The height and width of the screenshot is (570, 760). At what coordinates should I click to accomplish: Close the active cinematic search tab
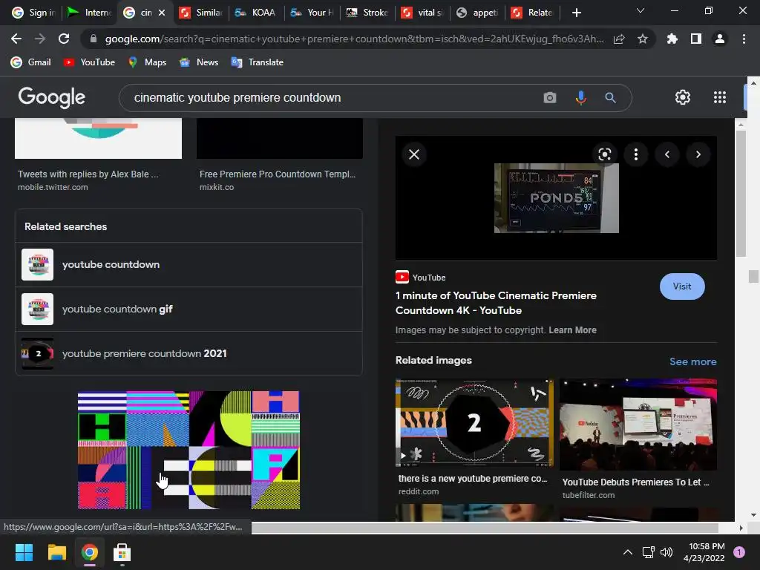coord(162,13)
